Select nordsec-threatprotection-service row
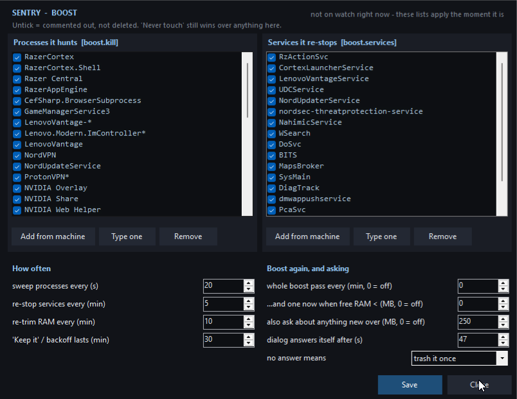Image resolution: width=517 pixels, height=399 pixels. pos(381,112)
